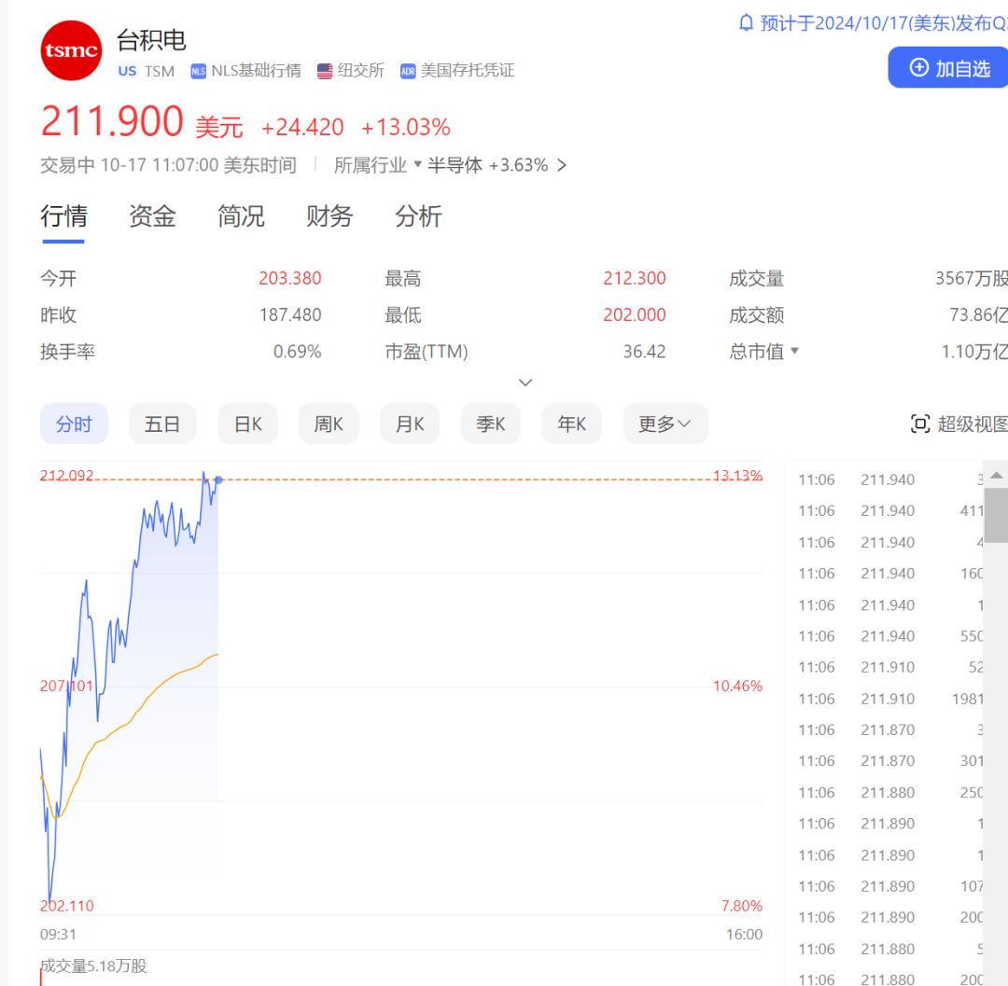Expand the 所属行业 dropdown
The width and height of the screenshot is (1008, 986).
[x=377, y=165]
